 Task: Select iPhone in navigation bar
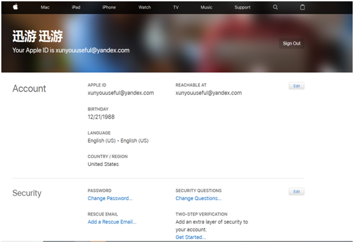[x=109, y=7]
